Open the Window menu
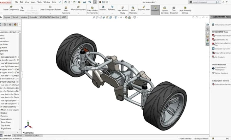The height and width of the screenshot is (140, 231). (x=47, y=2)
